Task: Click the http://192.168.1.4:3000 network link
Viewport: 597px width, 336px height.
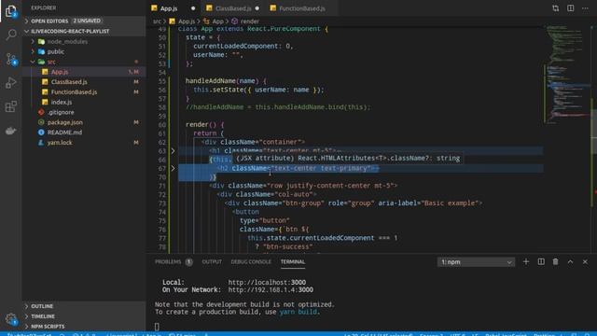Action: click(x=271, y=289)
